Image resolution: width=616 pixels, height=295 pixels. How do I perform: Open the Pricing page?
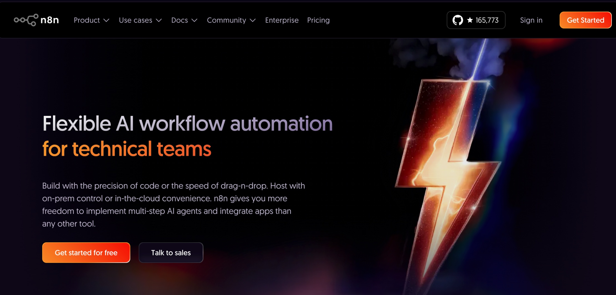click(x=318, y=20)
